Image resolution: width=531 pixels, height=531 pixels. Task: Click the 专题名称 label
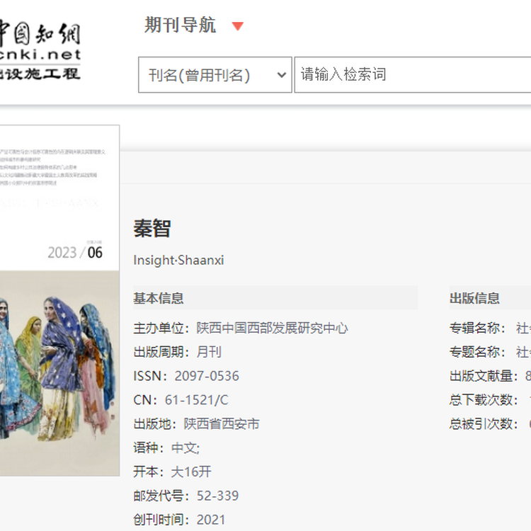[477, 352]
